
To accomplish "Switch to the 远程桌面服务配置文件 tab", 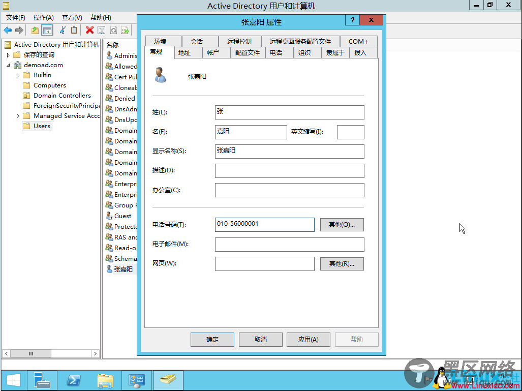I will pos(300,41).
